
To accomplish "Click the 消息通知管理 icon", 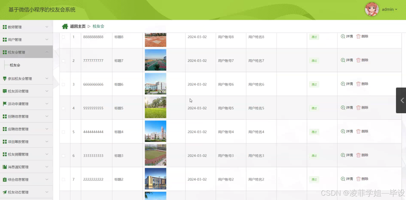I will pos(5,167).
